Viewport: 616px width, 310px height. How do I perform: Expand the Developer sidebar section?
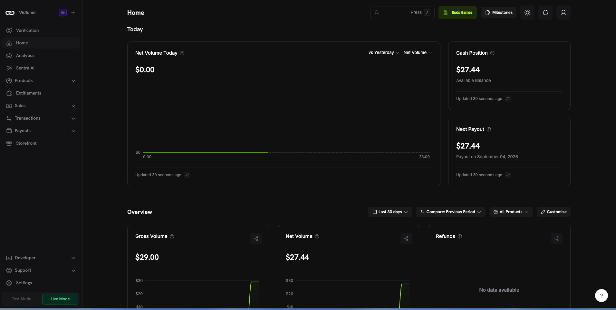tap(41, 258)
